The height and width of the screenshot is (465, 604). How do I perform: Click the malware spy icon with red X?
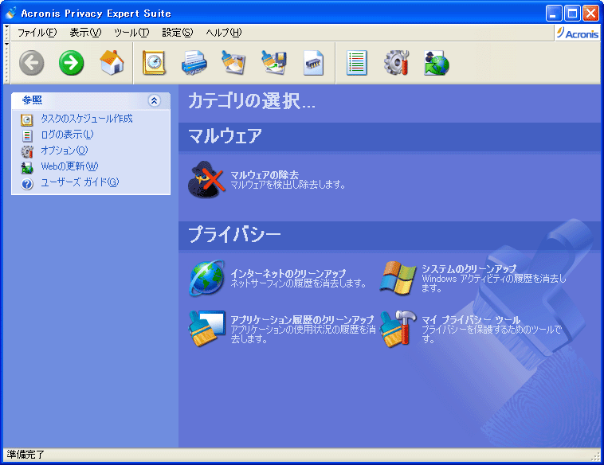click(x=206, y=179)
